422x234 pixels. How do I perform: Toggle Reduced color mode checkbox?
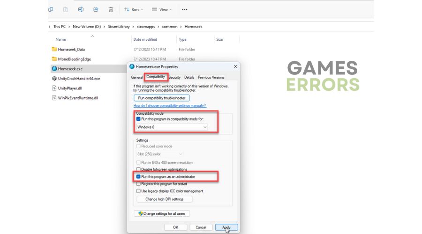click(138, 146)
